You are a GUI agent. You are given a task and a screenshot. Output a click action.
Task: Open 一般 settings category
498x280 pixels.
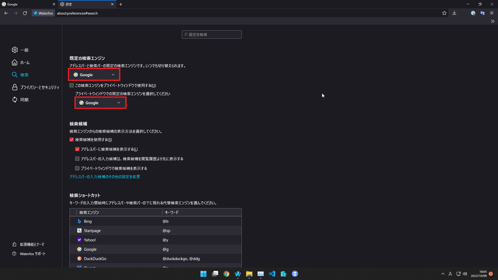coord(20,50)
